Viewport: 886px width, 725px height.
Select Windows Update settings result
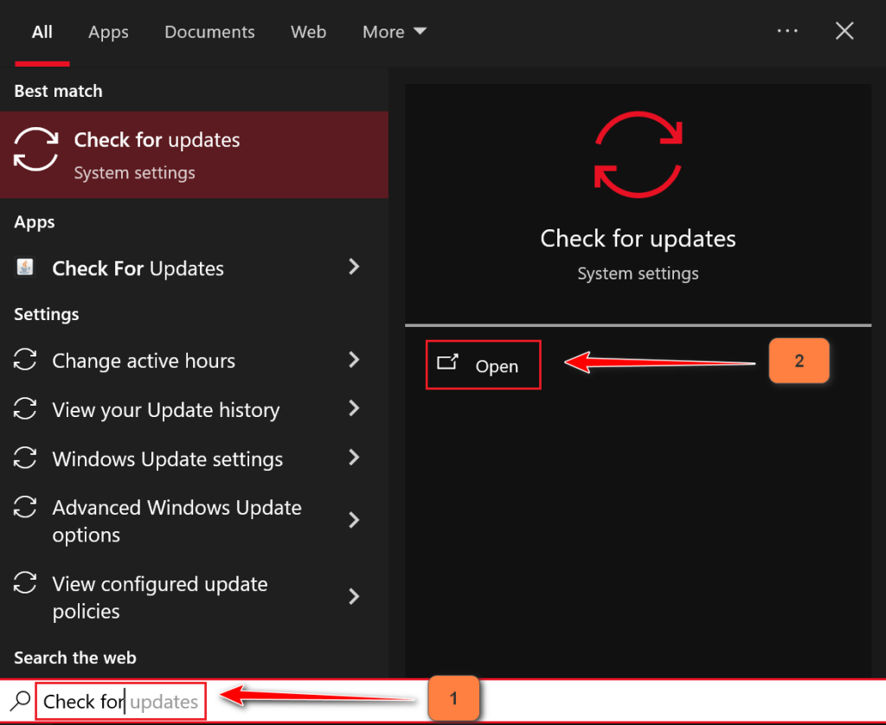click(x=194, y=459)
